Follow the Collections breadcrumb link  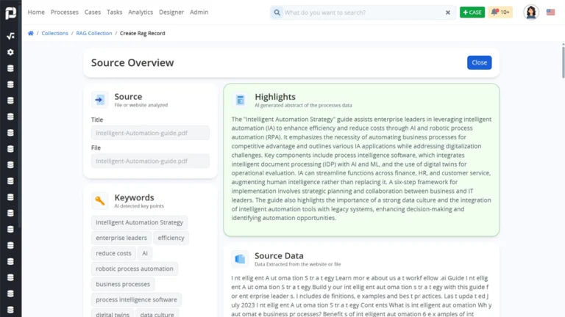tap(54, 33)
